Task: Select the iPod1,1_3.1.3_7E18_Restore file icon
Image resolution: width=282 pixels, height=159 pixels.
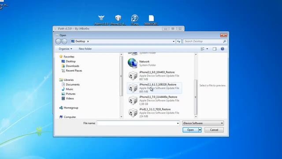Action: point(133,113)
